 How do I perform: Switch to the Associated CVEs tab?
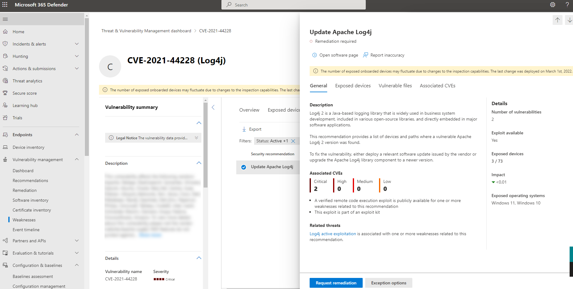438,86
